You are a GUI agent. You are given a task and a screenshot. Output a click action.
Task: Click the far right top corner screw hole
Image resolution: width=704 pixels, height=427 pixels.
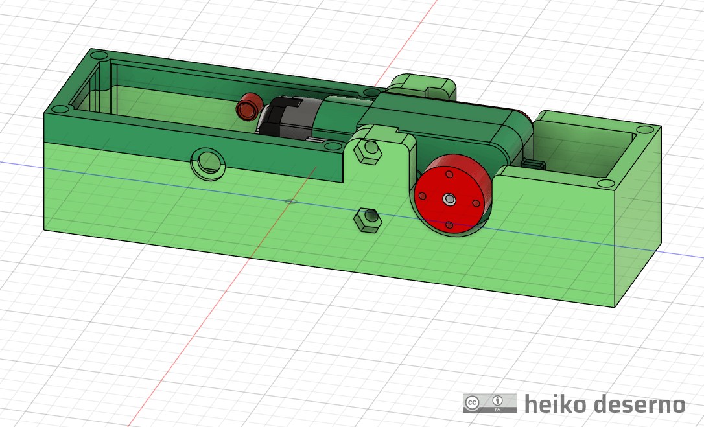click(644, 130)
